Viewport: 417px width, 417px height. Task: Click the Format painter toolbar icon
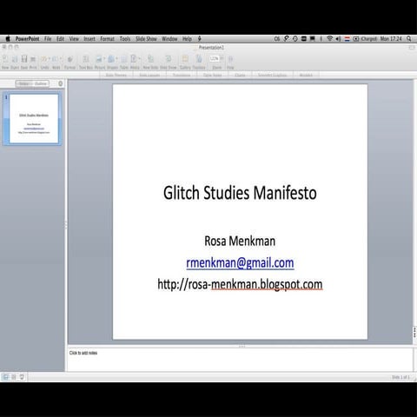point(69,59)
